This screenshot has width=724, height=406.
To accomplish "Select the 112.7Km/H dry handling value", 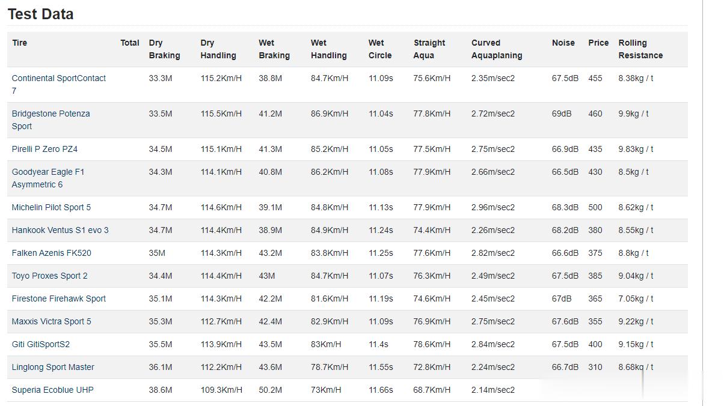I will pos(221,321).
